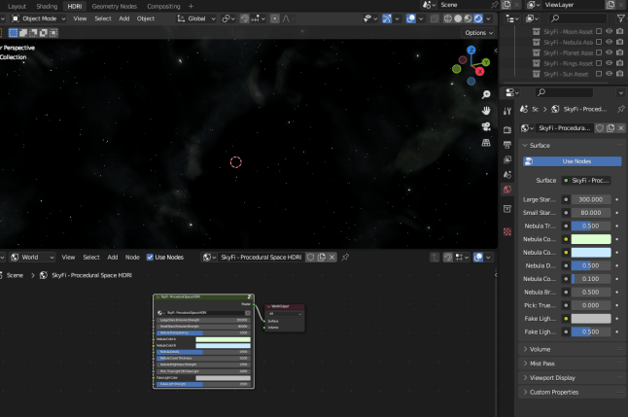Switch viewport to perspective/orthographic grid icon

click(x=486, y=143)
